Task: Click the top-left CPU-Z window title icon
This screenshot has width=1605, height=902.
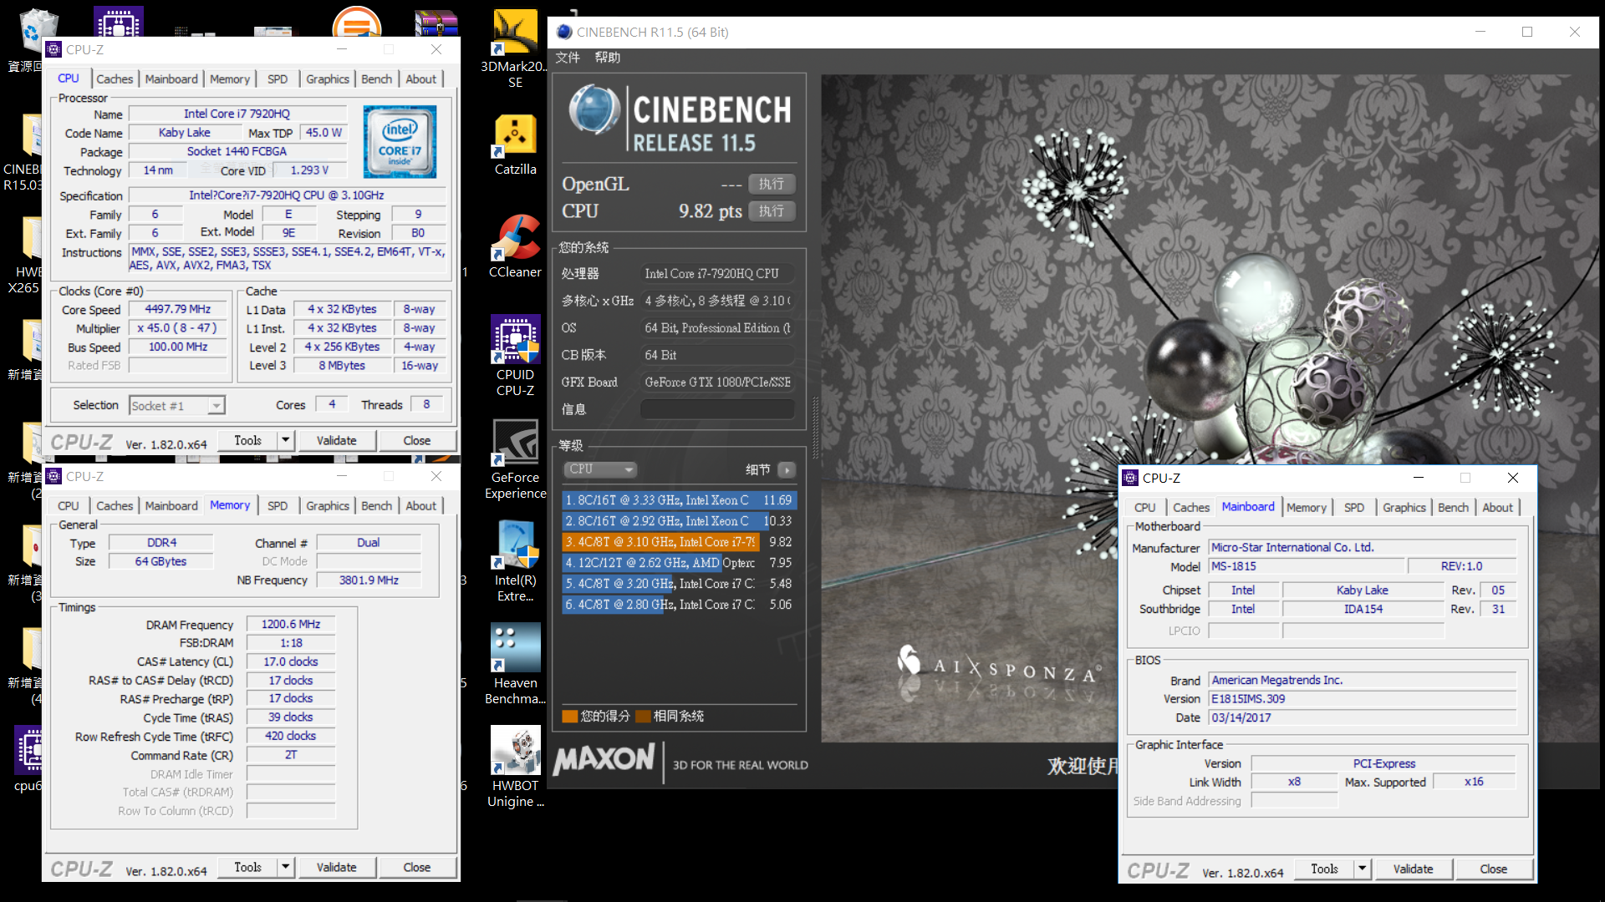Action: pos(54,49)
